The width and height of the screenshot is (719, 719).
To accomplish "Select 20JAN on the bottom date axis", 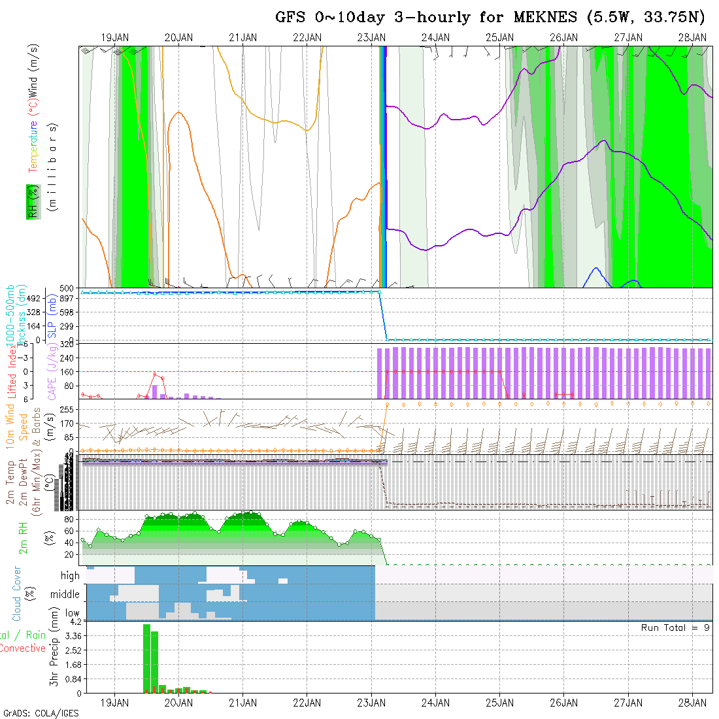I will [x=178, y=703].
